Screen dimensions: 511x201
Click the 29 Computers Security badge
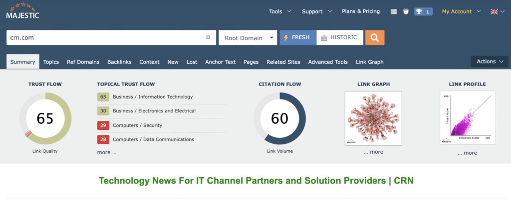(x=103, y=125)
